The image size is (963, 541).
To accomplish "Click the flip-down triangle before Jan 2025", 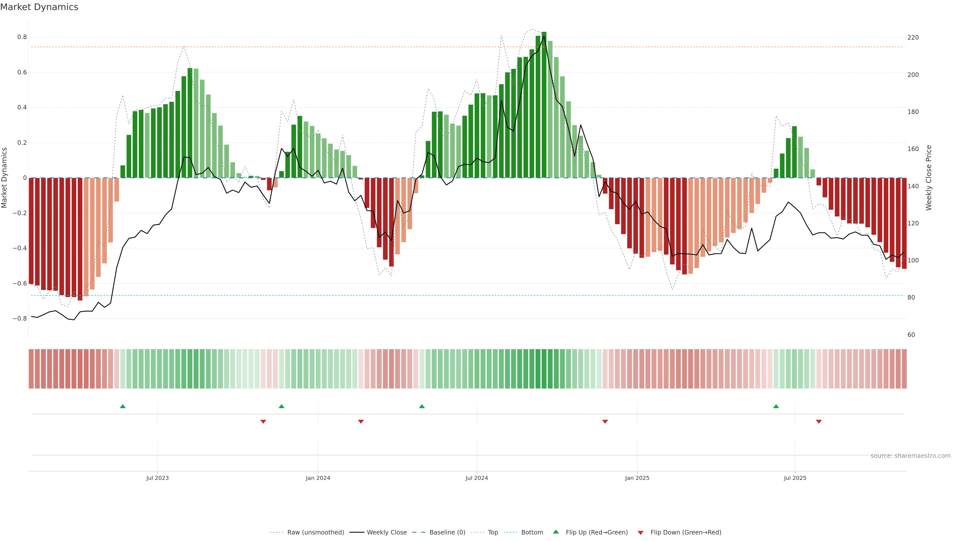I will click(x=605, y=422).
